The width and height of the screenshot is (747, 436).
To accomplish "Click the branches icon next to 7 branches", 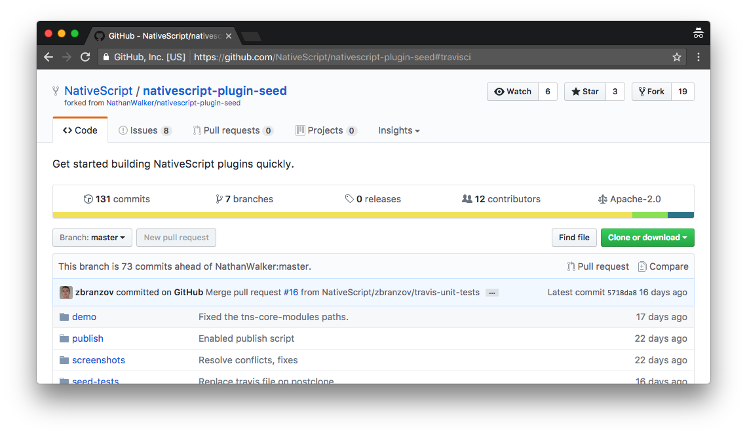I will coord(220,198).
